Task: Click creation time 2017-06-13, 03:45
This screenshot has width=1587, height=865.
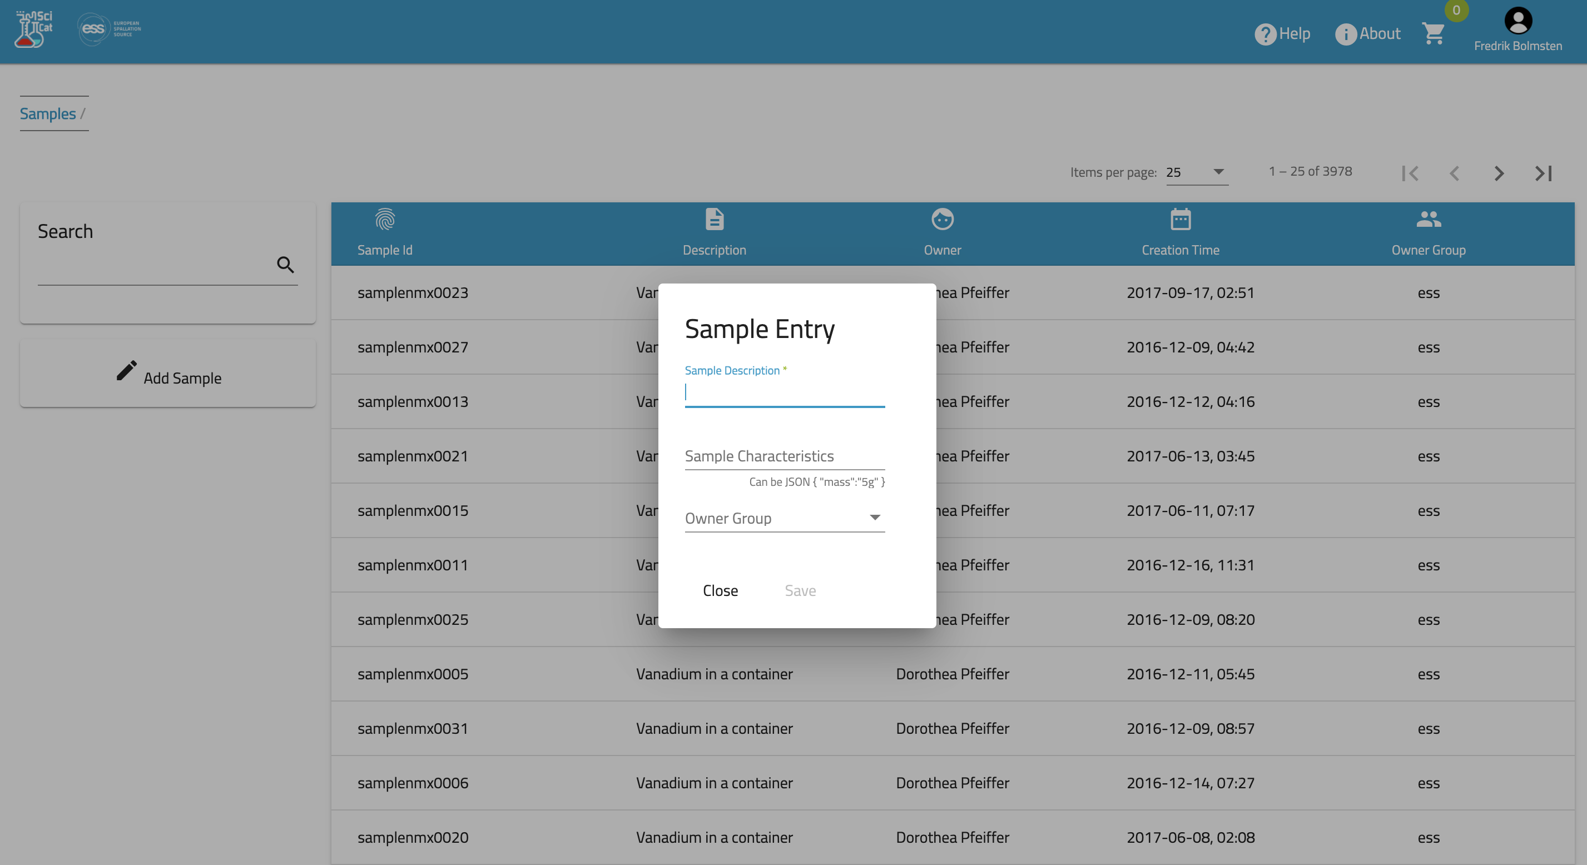Action: coord(1190,456)
